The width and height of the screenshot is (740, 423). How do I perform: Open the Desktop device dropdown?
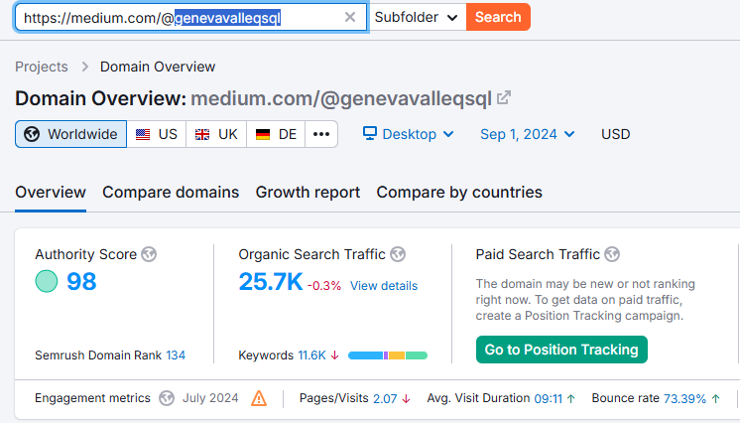point(409,134)
